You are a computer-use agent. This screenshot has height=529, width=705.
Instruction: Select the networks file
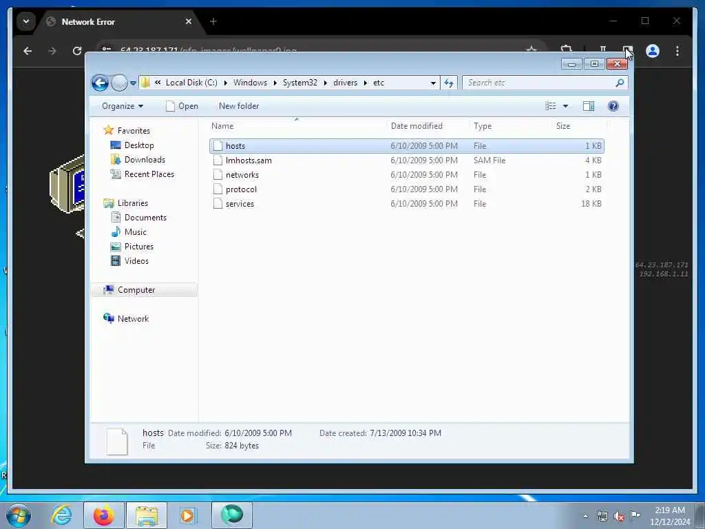[x=406, y=174]
